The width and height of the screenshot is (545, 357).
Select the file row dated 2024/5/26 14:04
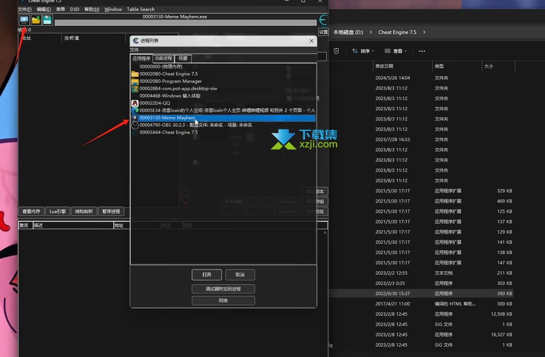[x=421, y=78]
